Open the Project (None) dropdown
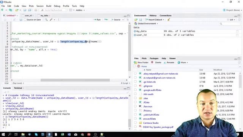 pos(232,10)
